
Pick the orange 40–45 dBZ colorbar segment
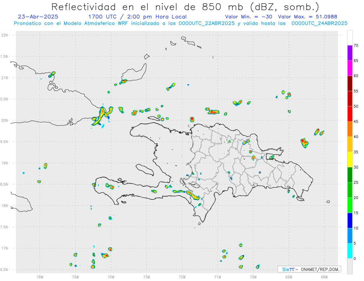click(350, 129)
